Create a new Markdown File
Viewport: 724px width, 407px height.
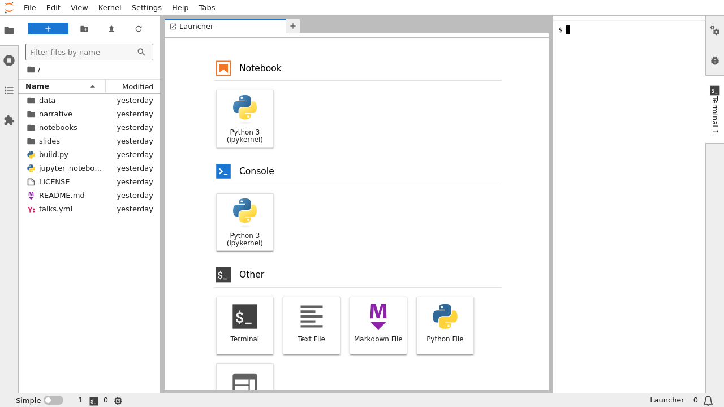tap(378, 326)
